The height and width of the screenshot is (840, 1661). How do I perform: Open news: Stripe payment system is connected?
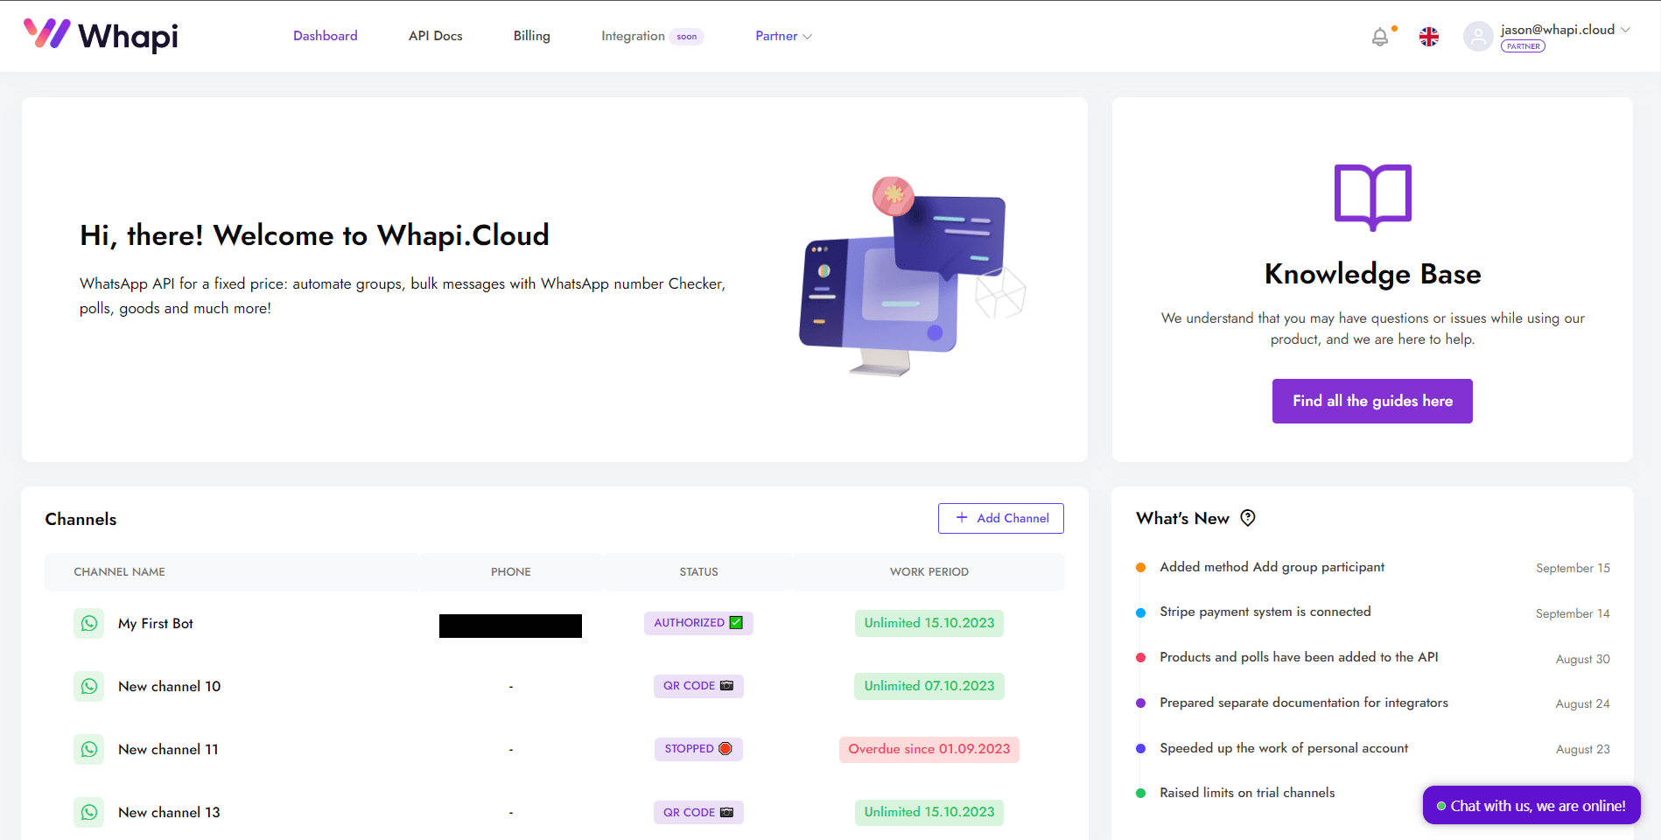1265,612
